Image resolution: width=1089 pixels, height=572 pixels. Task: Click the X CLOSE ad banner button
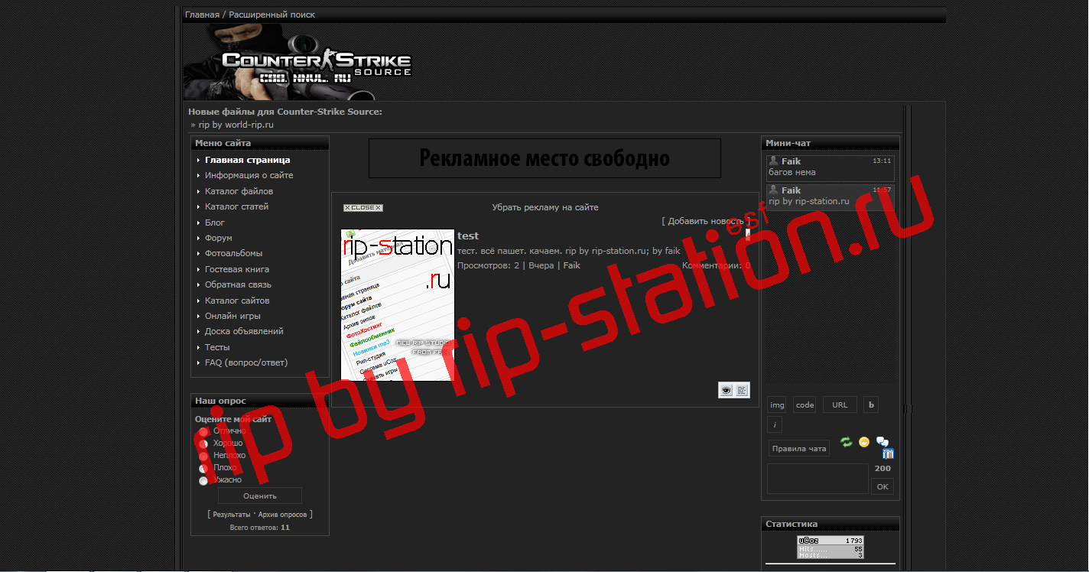pos(362,207)
